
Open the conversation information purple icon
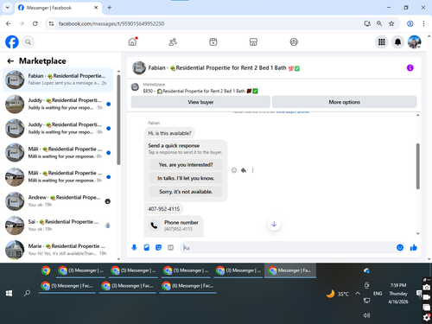tap(410, 67)
